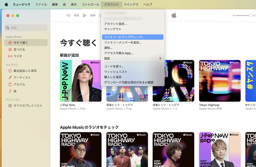Open the 編集 menu
256x167 pixels.
point(55,4)
